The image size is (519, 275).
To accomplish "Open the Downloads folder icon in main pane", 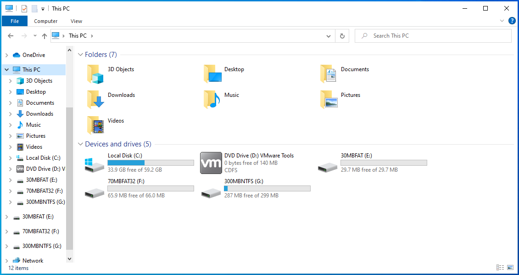I will 95,100.
